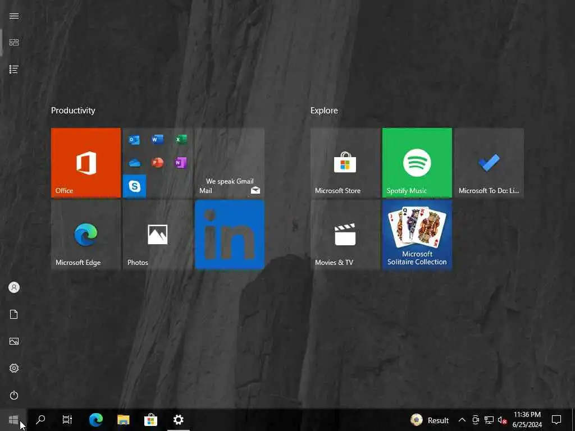Open Documents from Start sidebar
Image resolution: width=575 pixels, height=431 pixels.
(x=14, y=314)
